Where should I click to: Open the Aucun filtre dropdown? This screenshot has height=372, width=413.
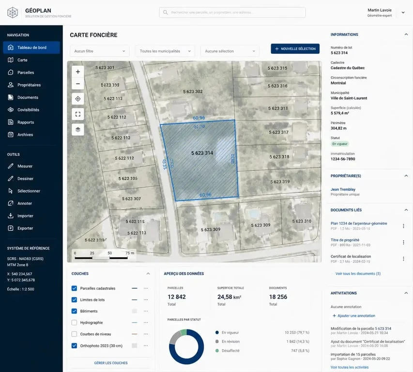point(100,51)
